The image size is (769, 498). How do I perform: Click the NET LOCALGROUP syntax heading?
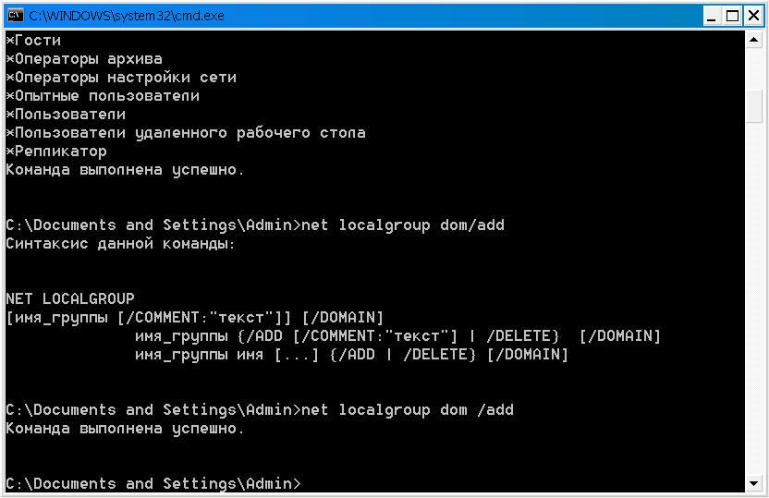point(70,299)
